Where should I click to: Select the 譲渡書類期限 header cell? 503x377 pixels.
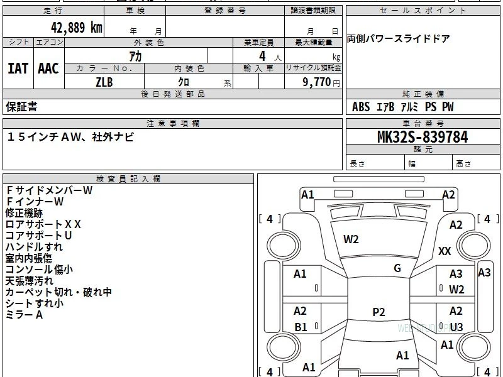(313, 11)
